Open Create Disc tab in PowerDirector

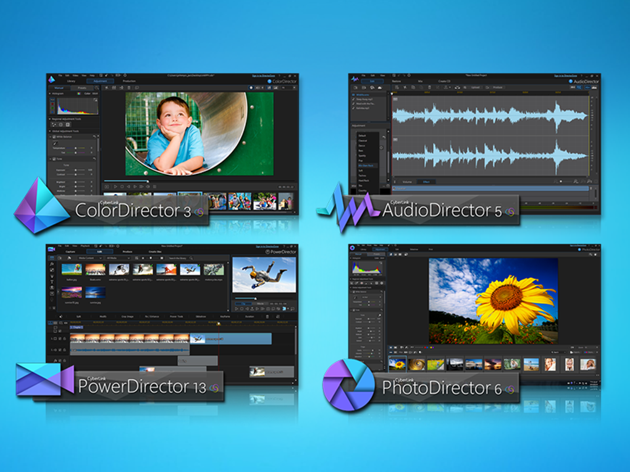coord(155,252)
